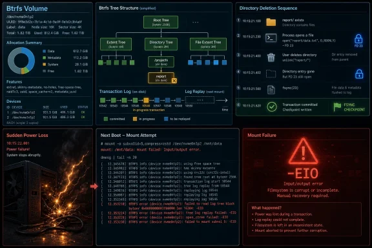Select the File Extent Tree node
The width and height of the screenshot is (372, 248).
(208, 44)
